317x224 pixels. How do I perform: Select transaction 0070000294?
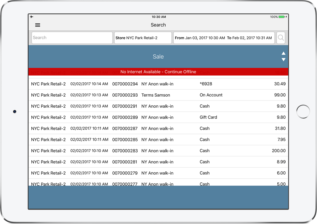click(158, 84)
